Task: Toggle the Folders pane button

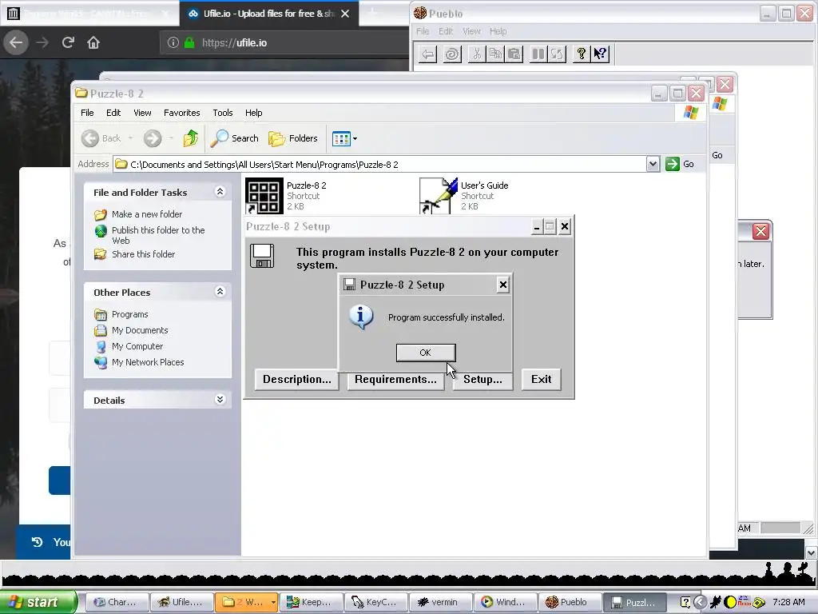Action: point(293,138)
